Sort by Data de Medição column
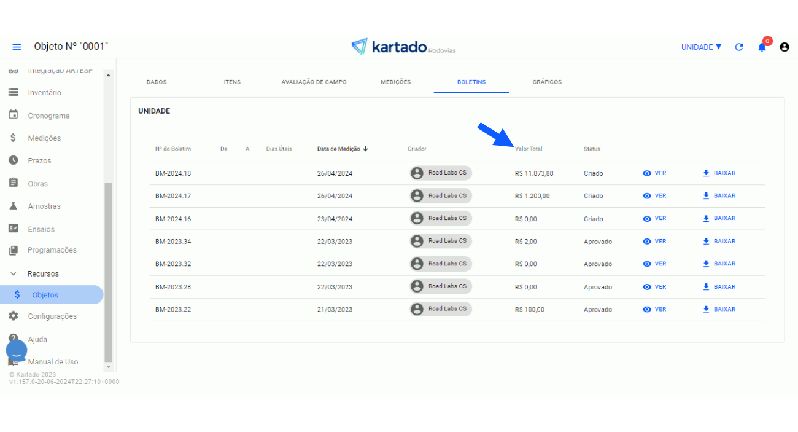Viewport: 798px width, 432px height. click(342, 149)
